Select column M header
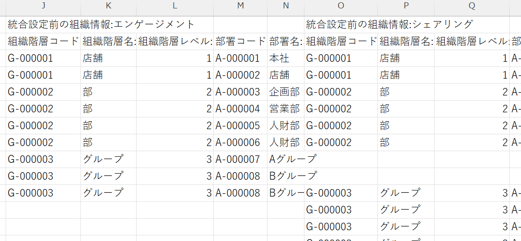 click(240, 6)
